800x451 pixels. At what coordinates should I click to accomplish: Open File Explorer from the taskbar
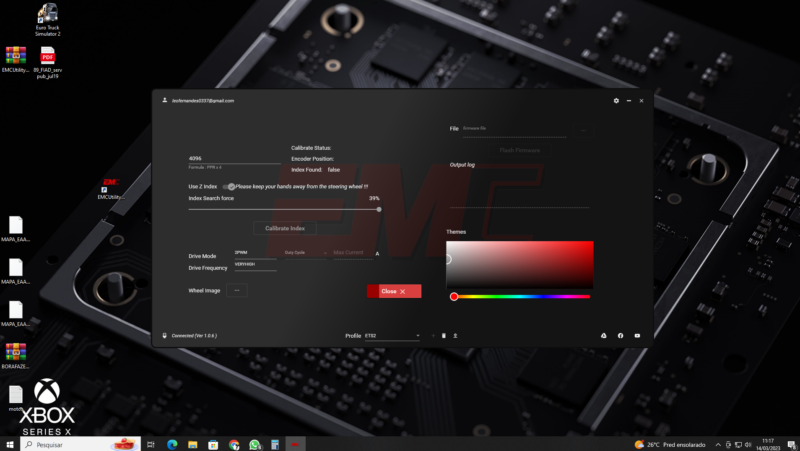tap(192, 444)
